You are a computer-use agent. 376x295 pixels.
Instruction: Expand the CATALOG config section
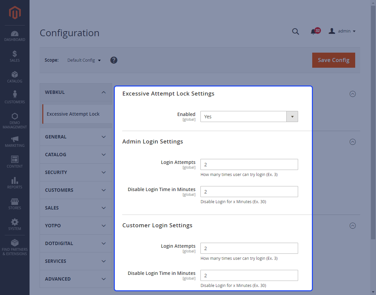tap(76, 155)
